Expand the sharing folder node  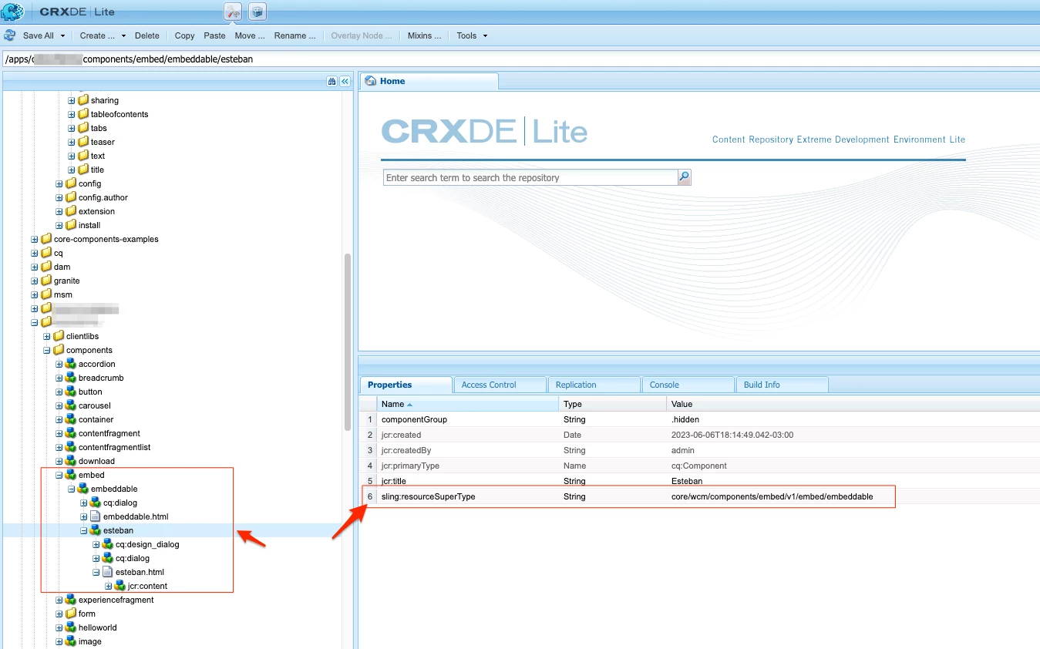click(x=72, y=100)
